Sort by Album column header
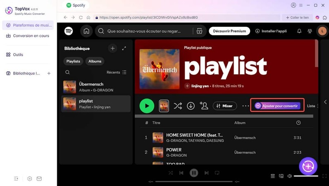 click(240, 123)
